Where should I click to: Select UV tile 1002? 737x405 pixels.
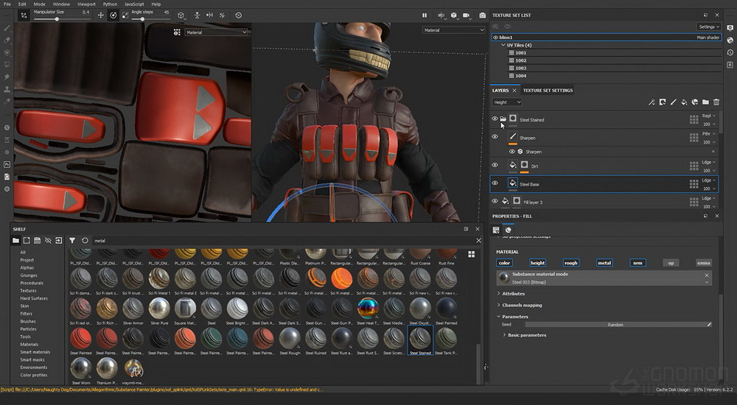[x=521, y=60]
